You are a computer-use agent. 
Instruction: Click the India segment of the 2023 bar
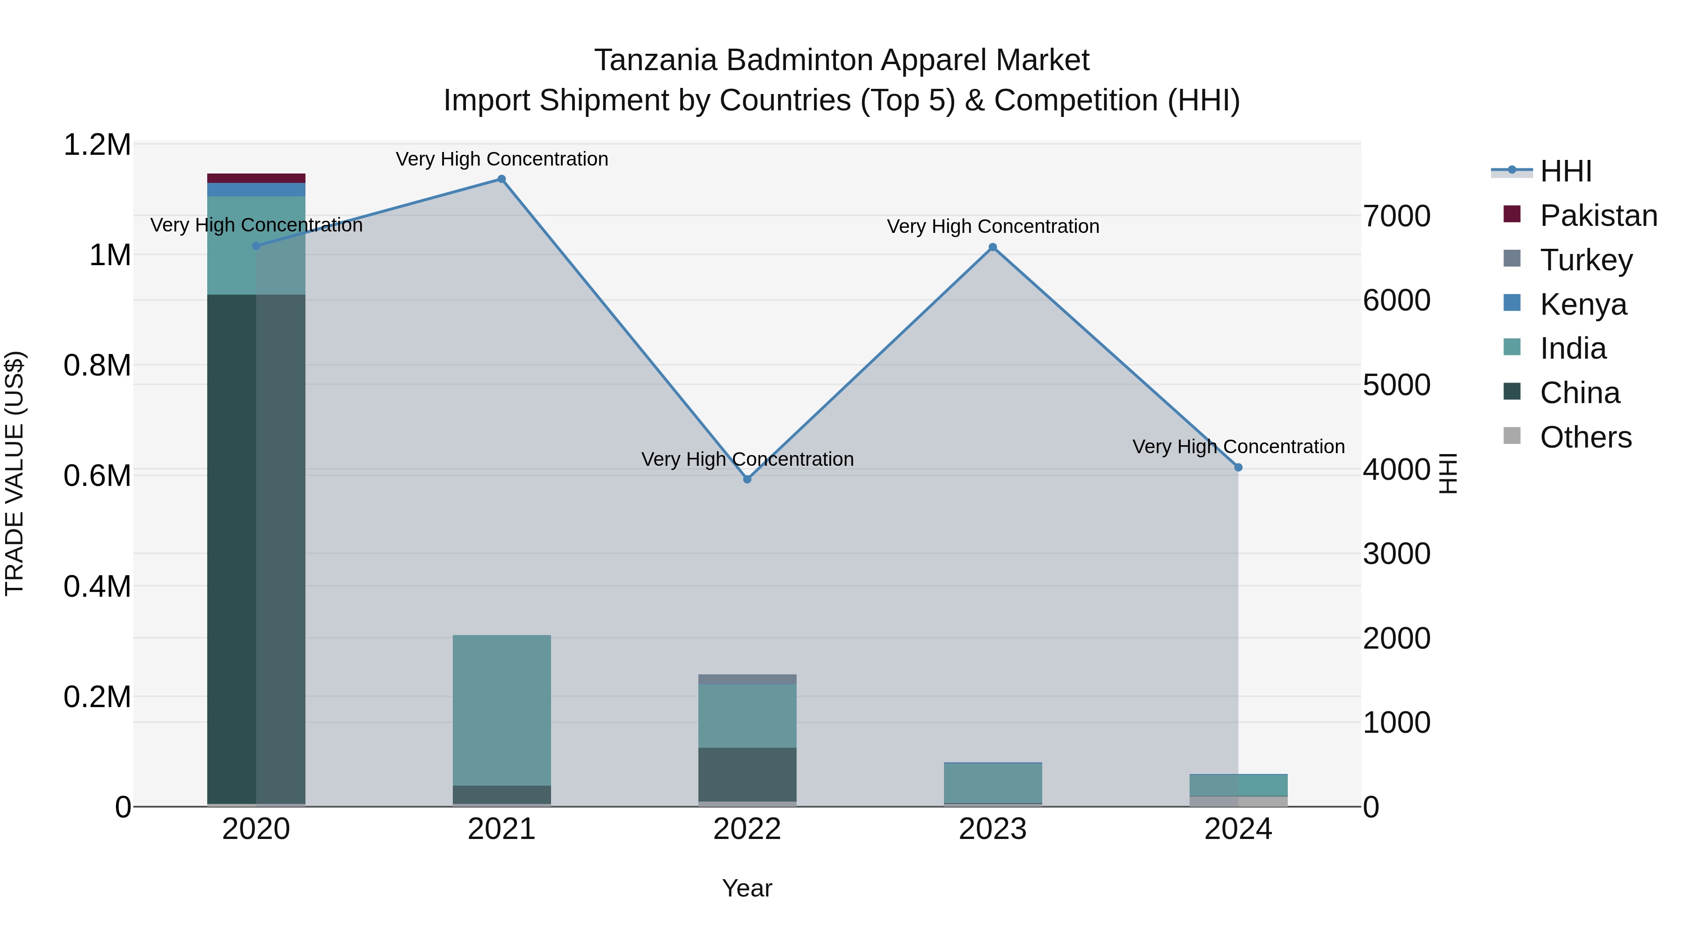992,783
